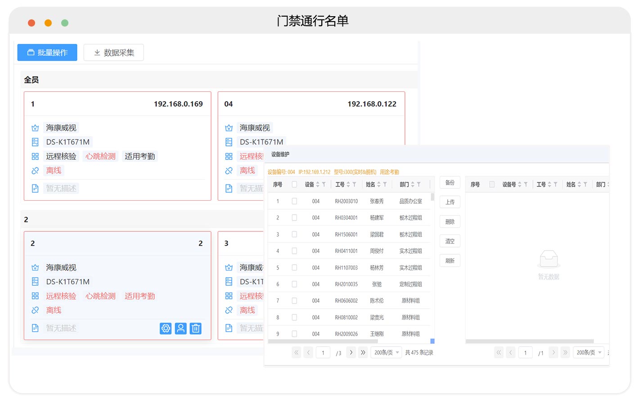Check the row for 陈术伦
Screen dimensions: 639x405
point(294,301)
